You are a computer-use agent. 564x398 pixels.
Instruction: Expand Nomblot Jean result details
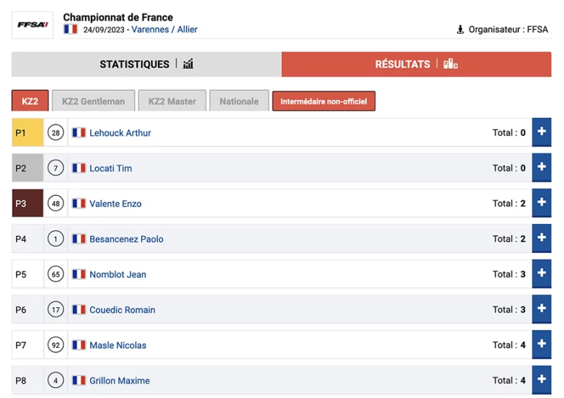click(541, 274)
